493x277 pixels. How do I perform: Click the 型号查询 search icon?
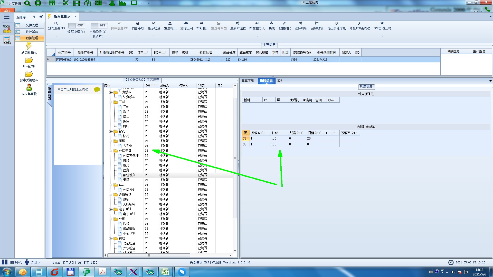tap(56, 23)
